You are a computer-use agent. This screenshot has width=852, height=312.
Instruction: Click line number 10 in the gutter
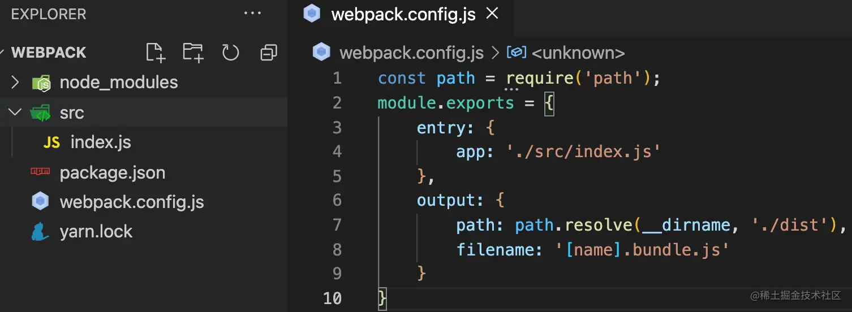click(333, 297)
